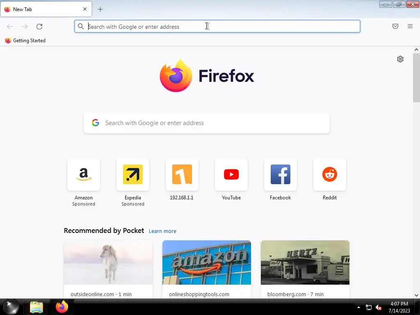The image size is (420, 315).
Task: Click the browser forward arrow
Action: tap(25, 27)
